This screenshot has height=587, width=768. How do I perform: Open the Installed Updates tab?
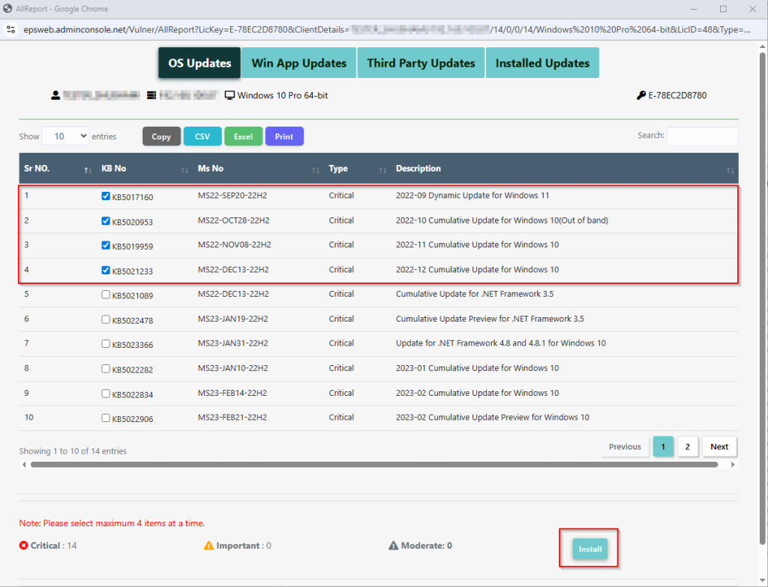pyautogui.click(x=542, y=63)
